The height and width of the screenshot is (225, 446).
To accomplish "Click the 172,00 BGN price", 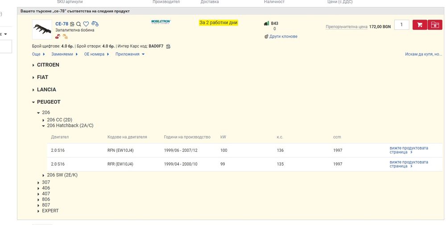I will [380, 27].
